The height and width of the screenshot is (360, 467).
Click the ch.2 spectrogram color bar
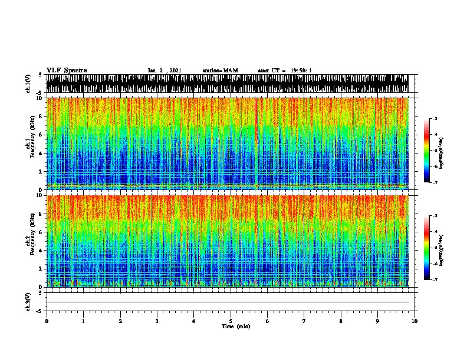point(427,248)
